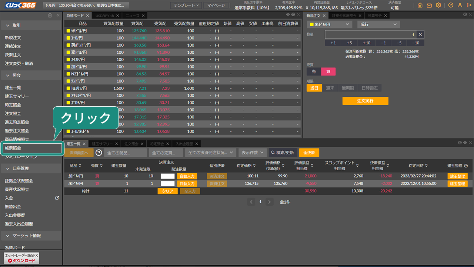Open the home icon in top bar
474x267 pixels.
point(420,5)
